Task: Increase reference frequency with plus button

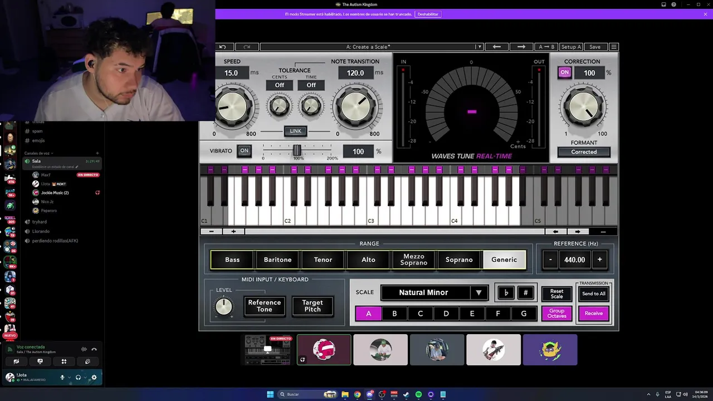Action: (599, 260)
